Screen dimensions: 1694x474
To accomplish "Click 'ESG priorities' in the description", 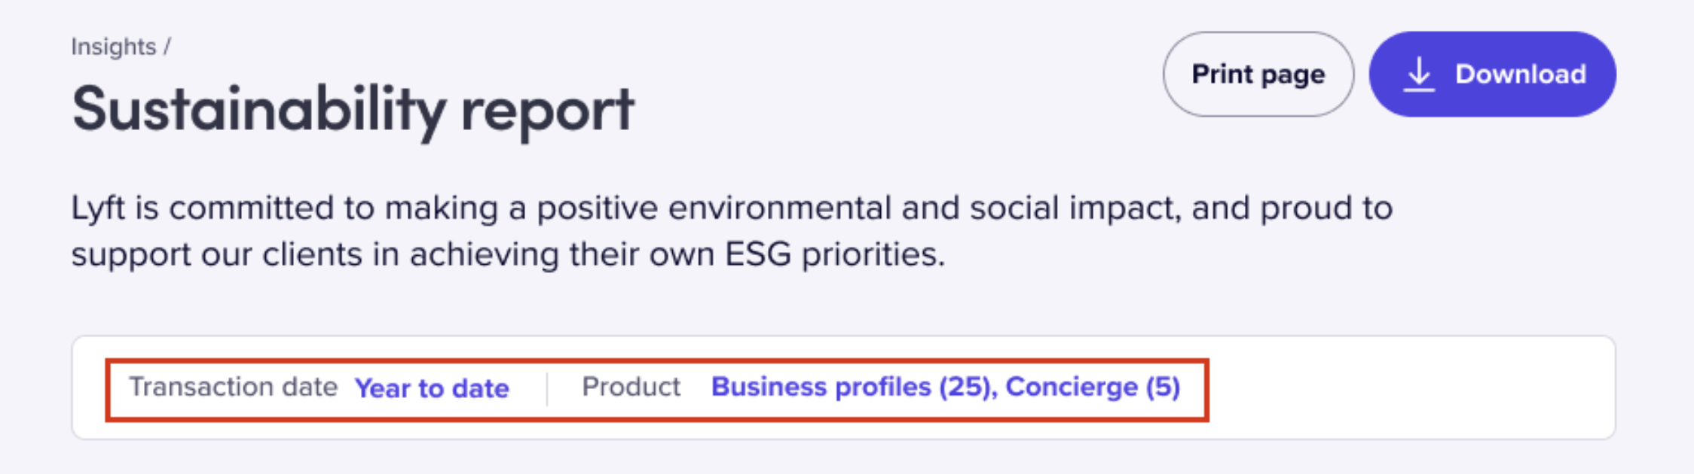I will click(x=834, y=254).
